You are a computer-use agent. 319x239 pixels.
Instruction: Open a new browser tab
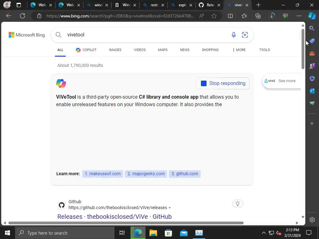(258, 5)
